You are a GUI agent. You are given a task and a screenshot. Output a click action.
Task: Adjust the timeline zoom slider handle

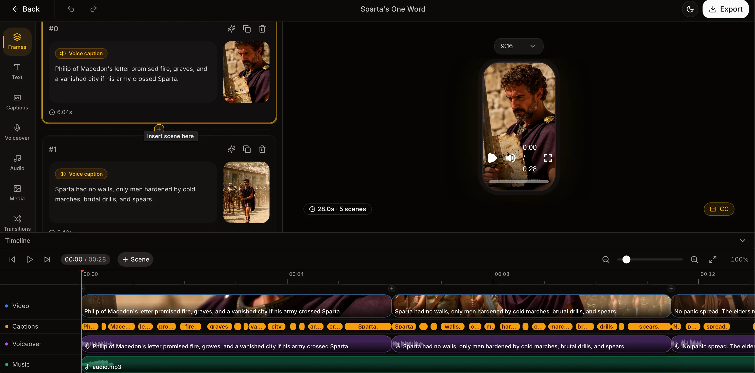tap(626, 259)
